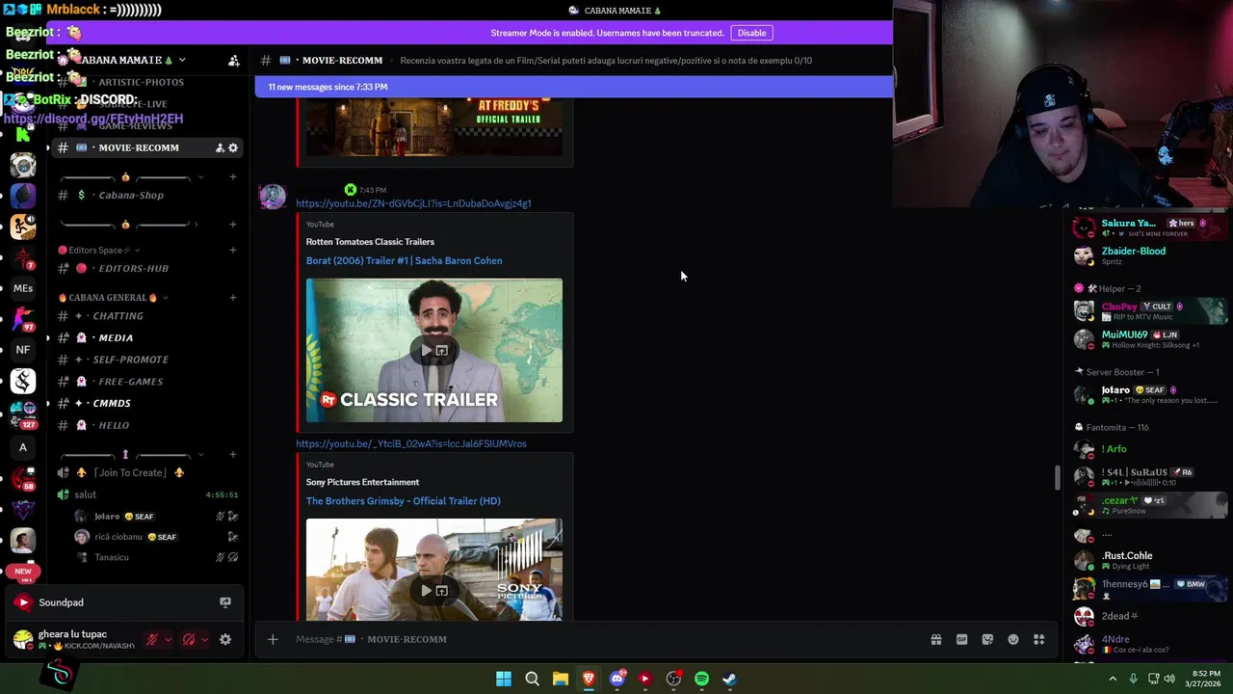Disable Streamer Mode

[x=751, y=33]
